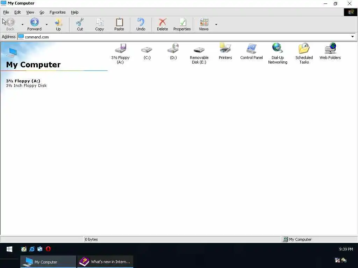Launch Outlook Express from quick launch

click(40, 249)
